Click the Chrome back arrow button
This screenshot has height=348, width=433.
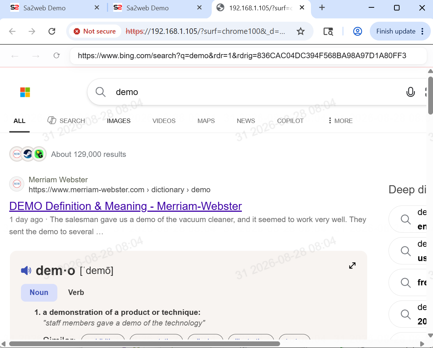click(12, 31)
